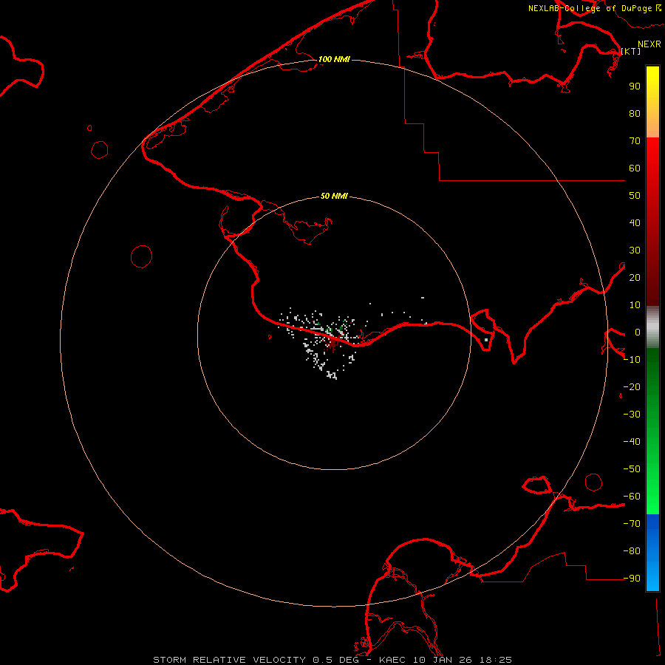Pick the blue segment of the color bar

pyautogui.click(x=652, y=553)
